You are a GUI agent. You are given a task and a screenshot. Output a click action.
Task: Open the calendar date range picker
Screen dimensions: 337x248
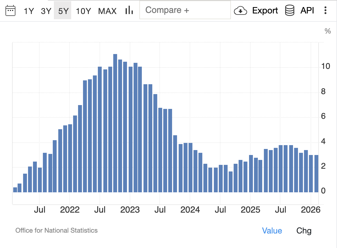[x=10, y=10]
